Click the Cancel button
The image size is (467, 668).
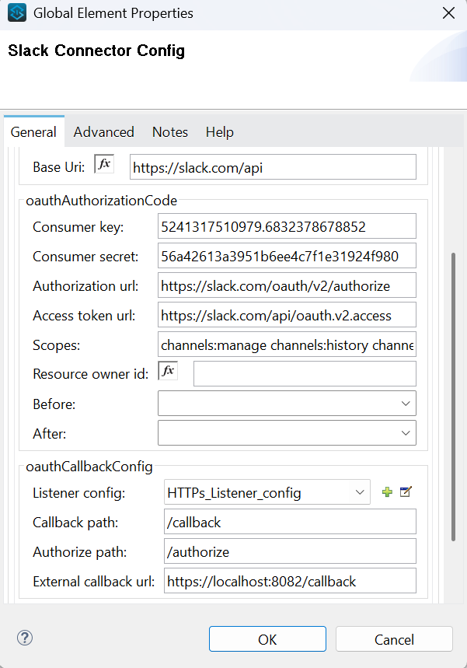[394, 639]
